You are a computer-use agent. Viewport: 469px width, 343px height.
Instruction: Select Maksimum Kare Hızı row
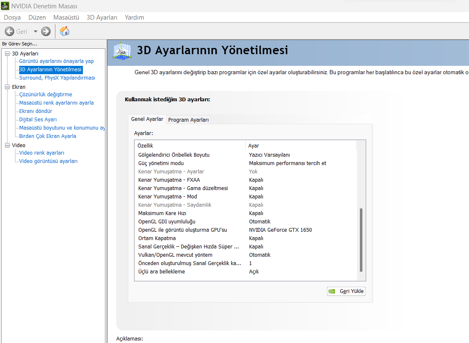point(246,213)
